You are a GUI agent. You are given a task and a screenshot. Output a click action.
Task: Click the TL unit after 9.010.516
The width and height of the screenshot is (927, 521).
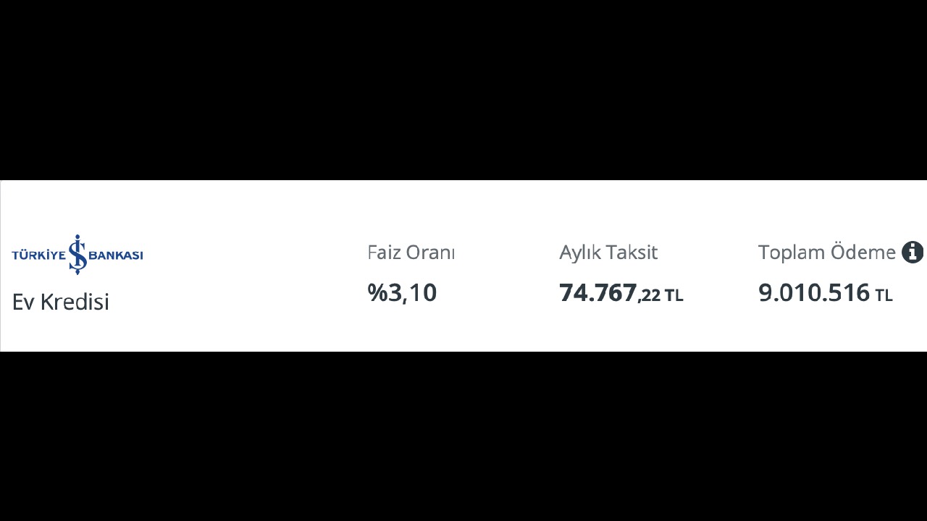point(884,295)
